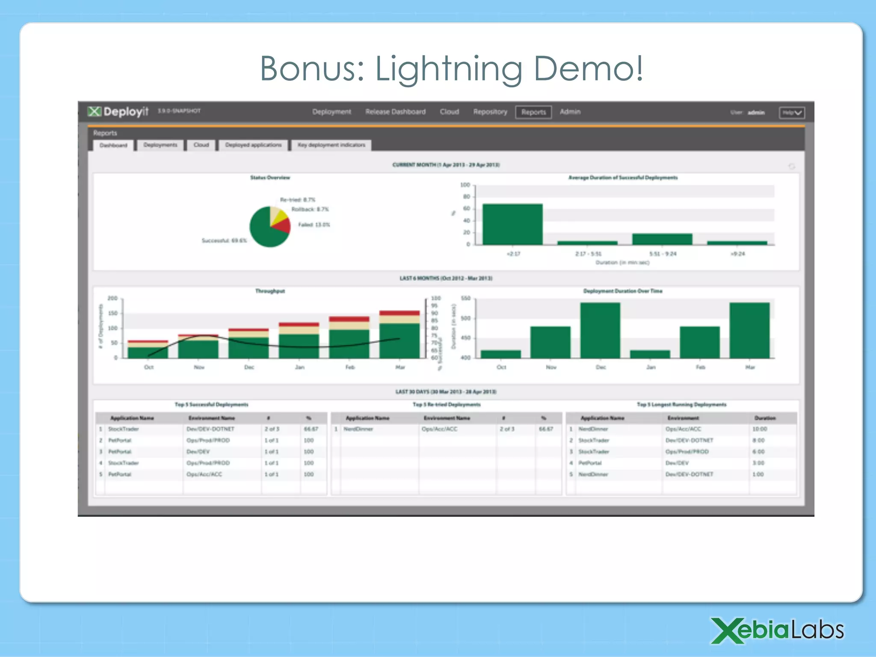876x657 pixels.
Task: Click 'Dev/DEV' cell in Successful Deployments table
Action: (198, 452)
